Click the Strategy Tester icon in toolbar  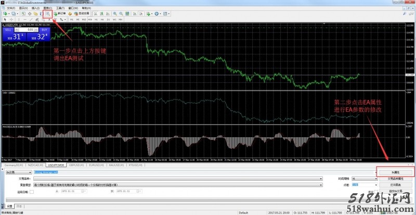[48, 13]
